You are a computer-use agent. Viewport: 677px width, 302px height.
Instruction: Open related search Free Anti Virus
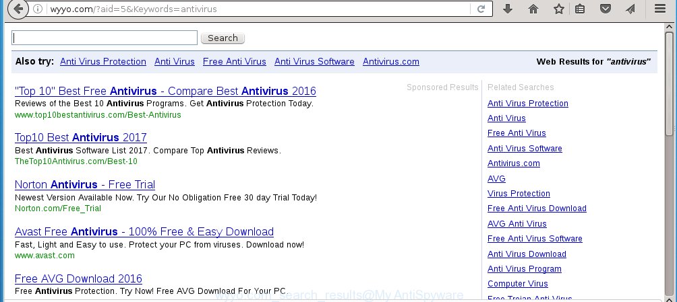coord(517,133)
